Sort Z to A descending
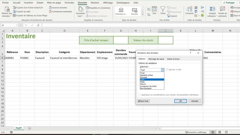The height and width of the screenshot is (135, 240). (x=149, y=15)
